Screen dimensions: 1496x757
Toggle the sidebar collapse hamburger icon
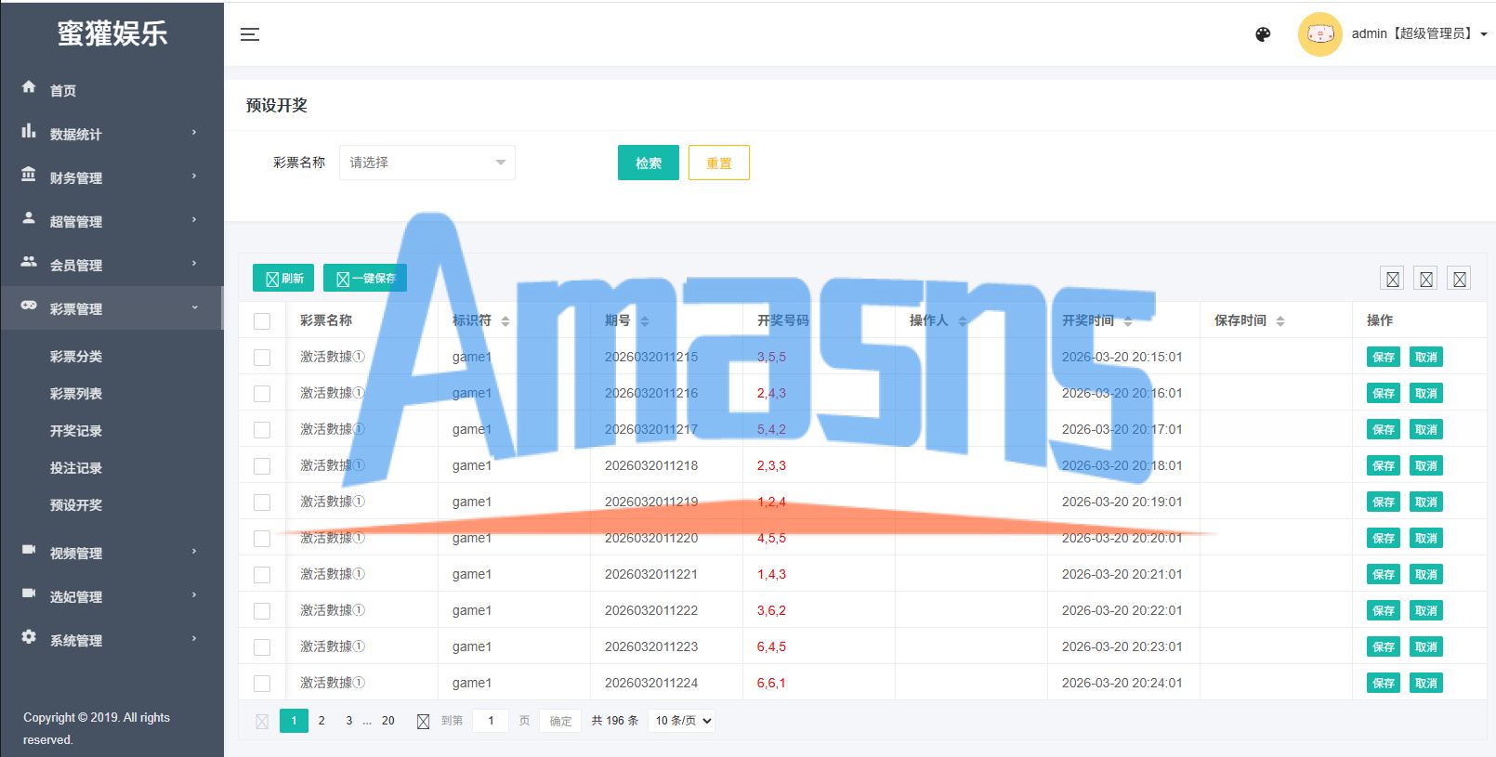pyautogui.click(x=249, y=34)
